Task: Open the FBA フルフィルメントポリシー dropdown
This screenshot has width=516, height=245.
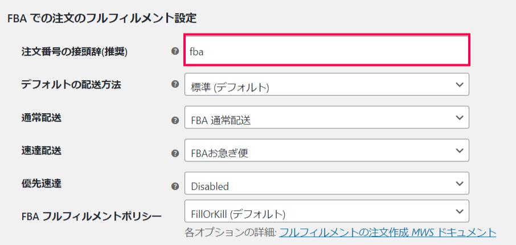Action: coord(327,211)
